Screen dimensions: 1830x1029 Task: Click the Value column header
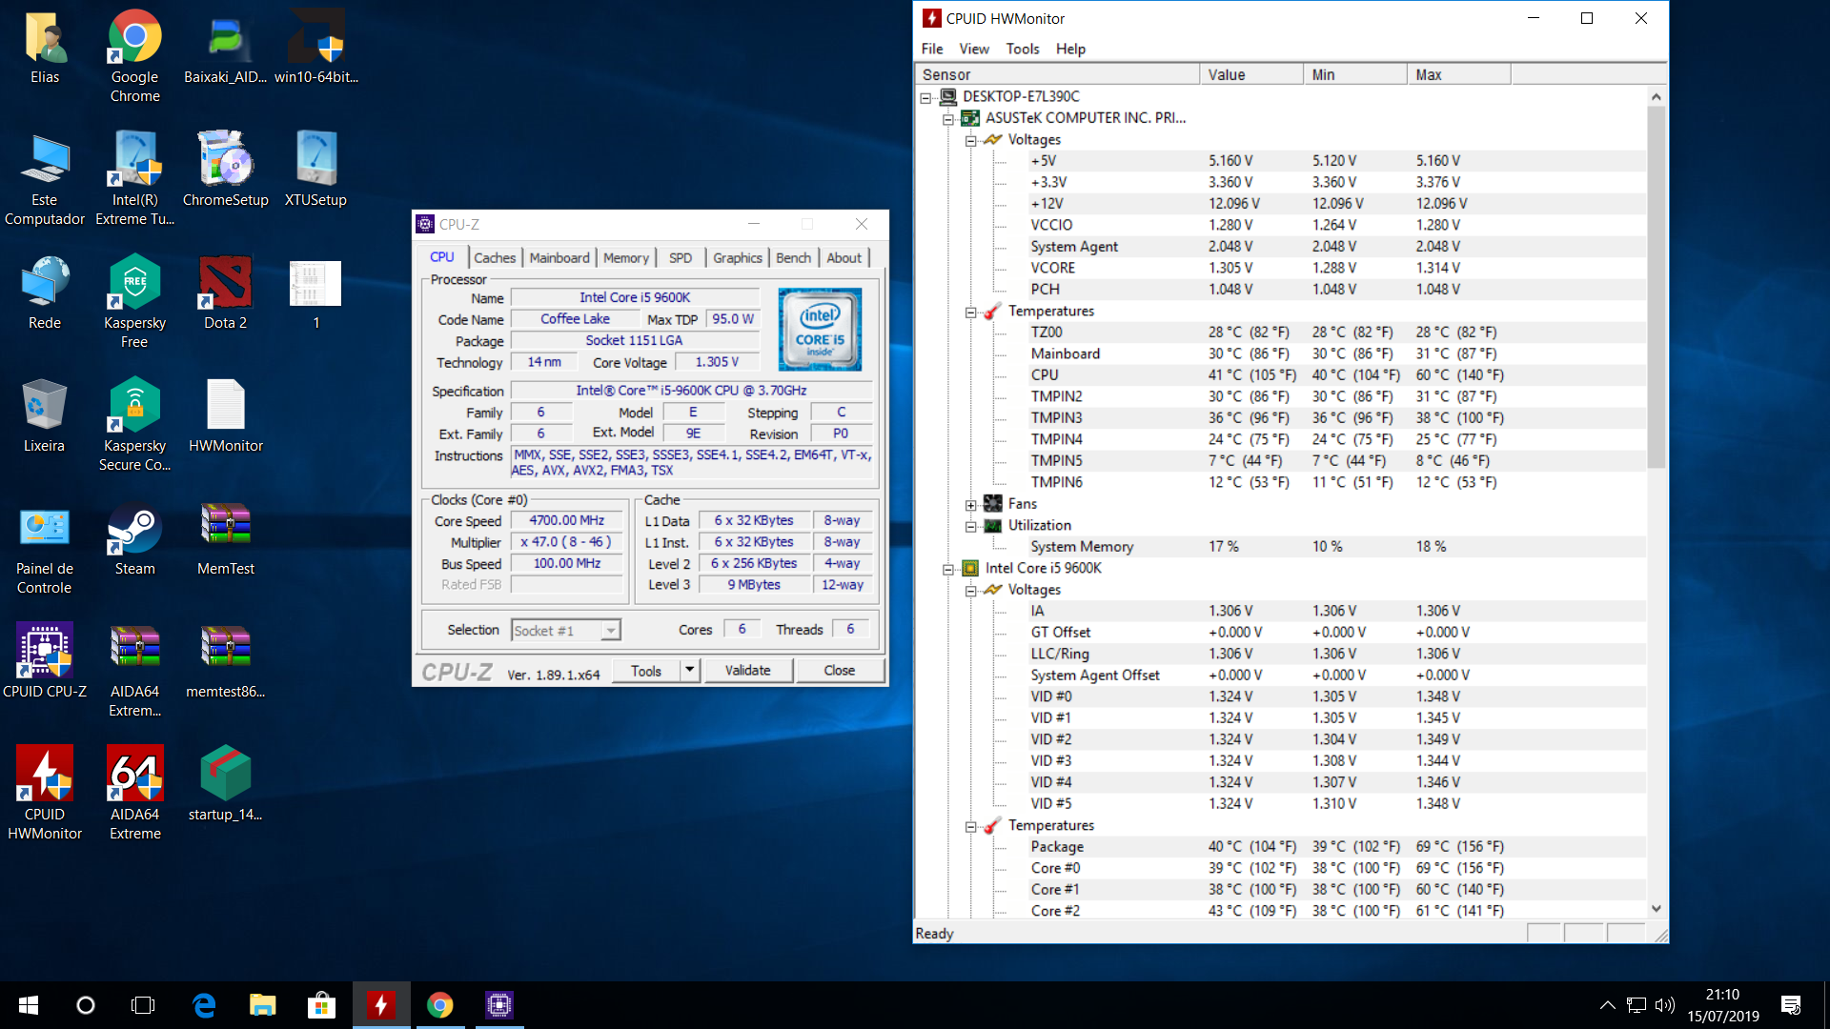(x=1251, y=74)
